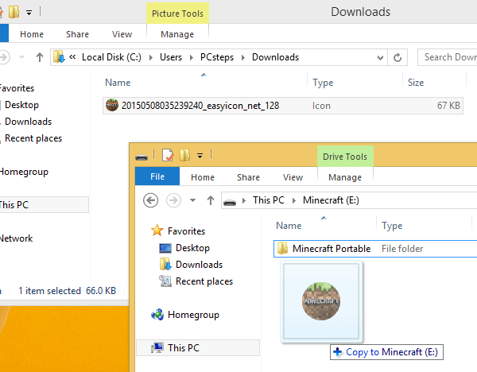
Task: Expand the arrow after the PCsteps breadcrumb
Action: coord(242,57)
